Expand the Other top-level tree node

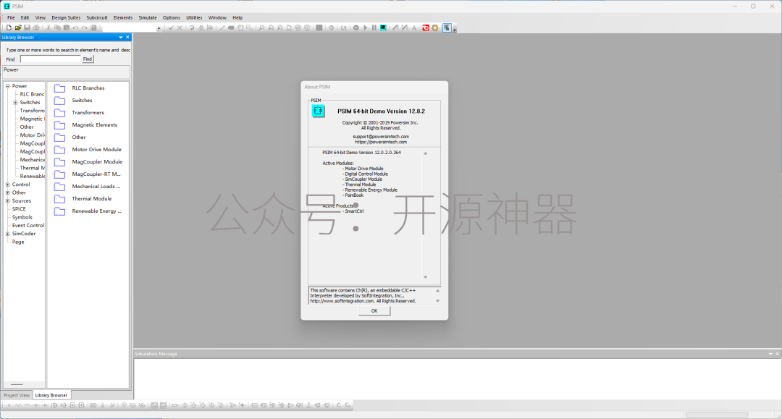click(7, 192)
